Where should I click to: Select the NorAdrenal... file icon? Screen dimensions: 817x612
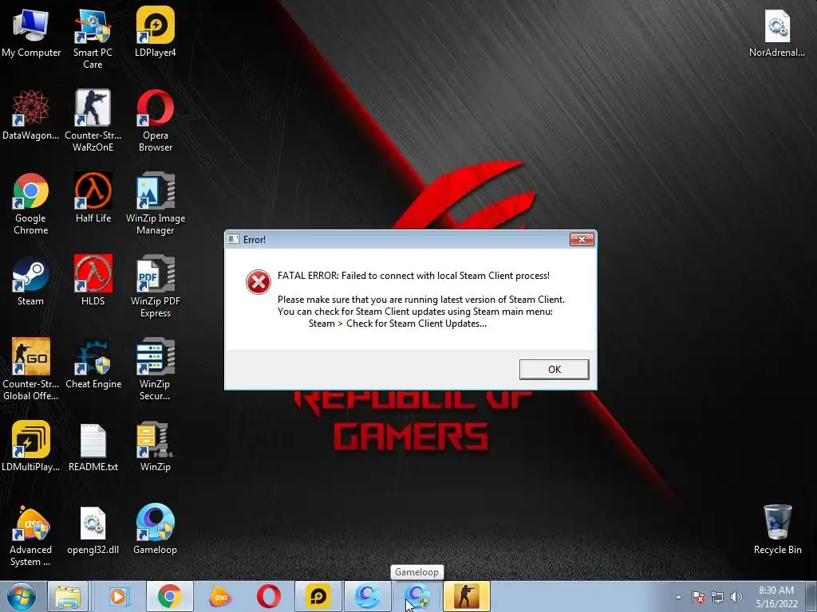pyautogui.click(x=777, y=32)
